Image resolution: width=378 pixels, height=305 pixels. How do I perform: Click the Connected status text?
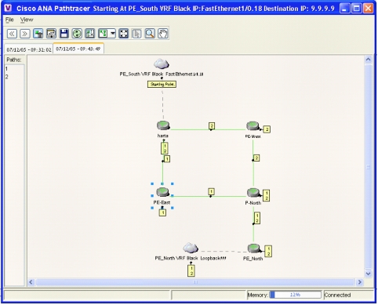click(x=337, y=295)
